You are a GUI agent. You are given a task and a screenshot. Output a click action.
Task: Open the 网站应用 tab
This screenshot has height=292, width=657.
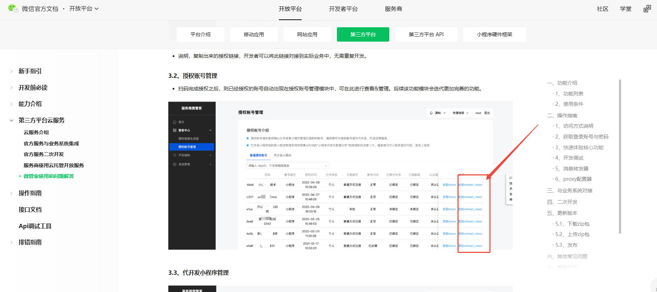click(307, 34)
